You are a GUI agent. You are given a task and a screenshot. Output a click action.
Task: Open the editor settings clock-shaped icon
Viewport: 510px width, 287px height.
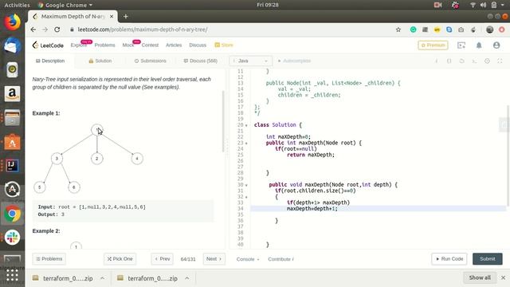[487, 61]
